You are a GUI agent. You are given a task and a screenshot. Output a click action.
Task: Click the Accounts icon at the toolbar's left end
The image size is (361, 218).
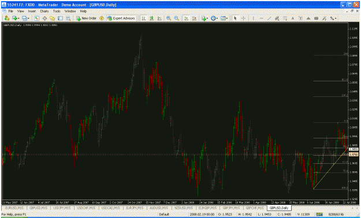click(x=7, y=18)
